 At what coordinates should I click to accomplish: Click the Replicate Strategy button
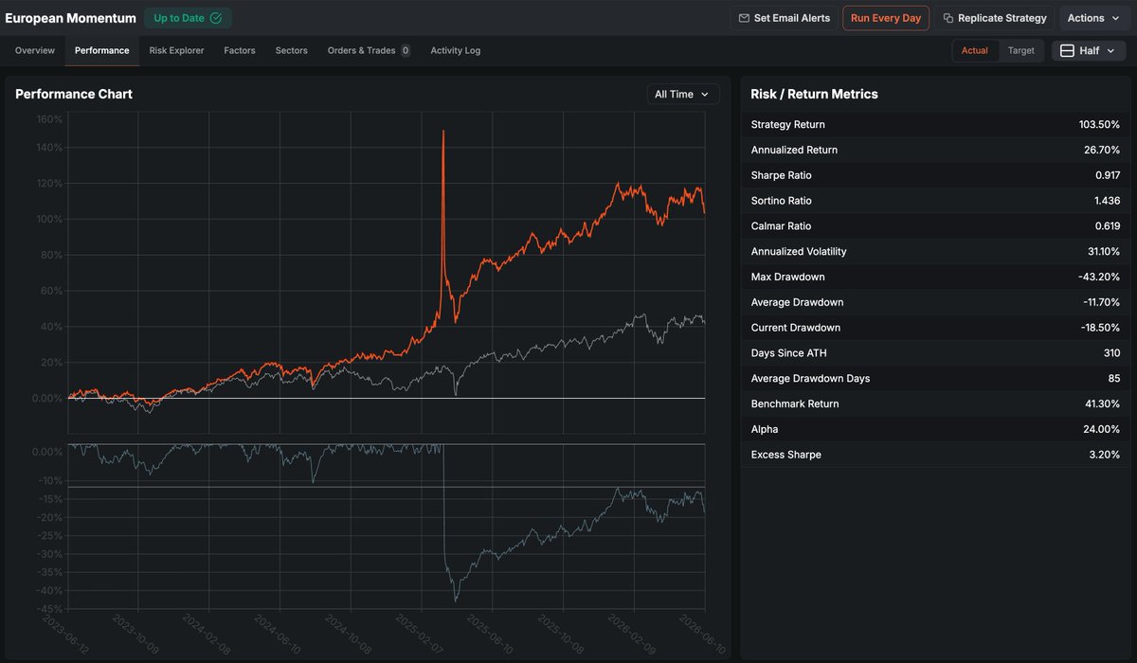click(x=995, y=18)
